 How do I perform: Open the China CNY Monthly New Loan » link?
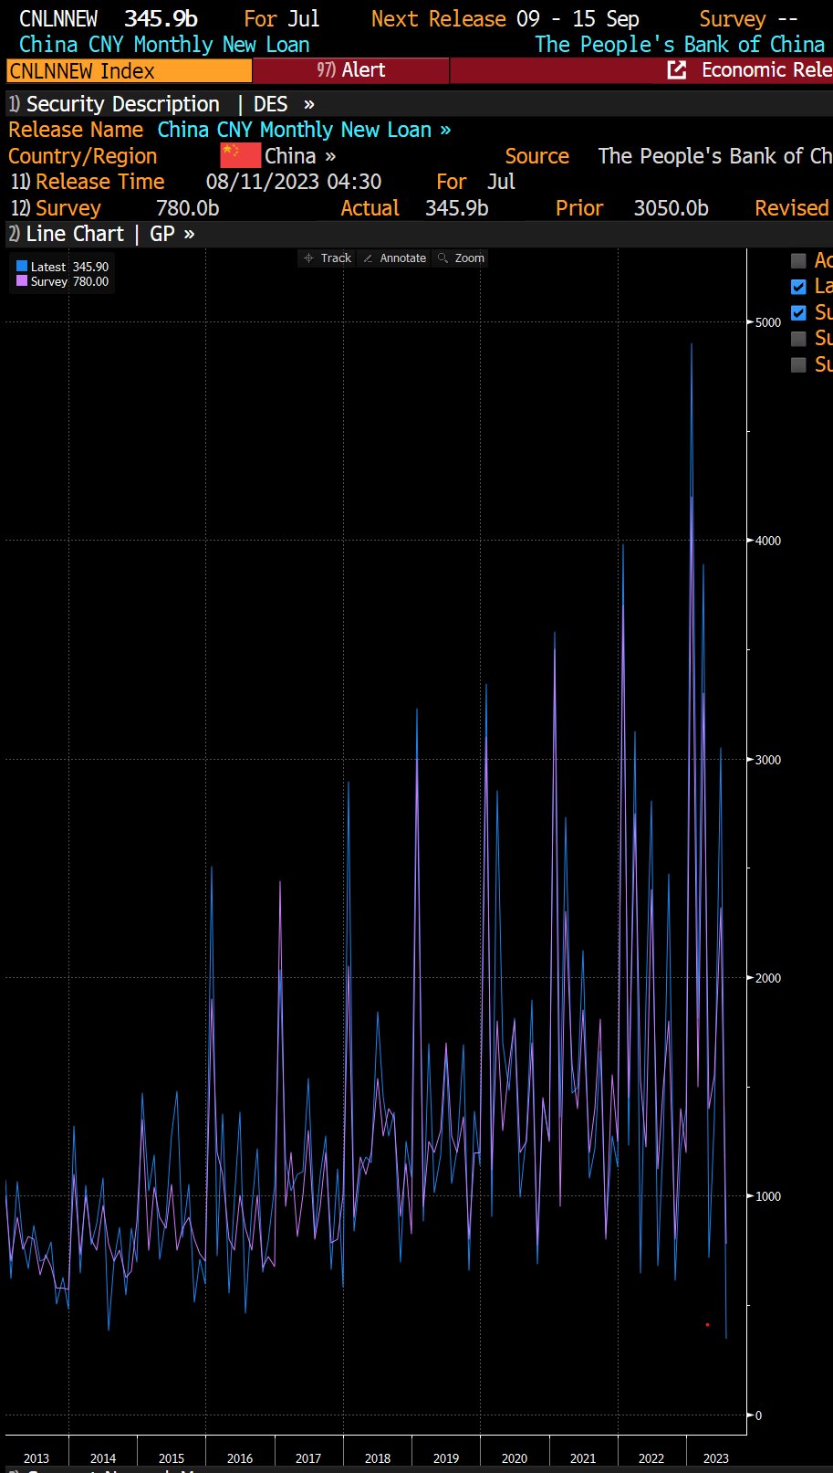coord(304,130)
